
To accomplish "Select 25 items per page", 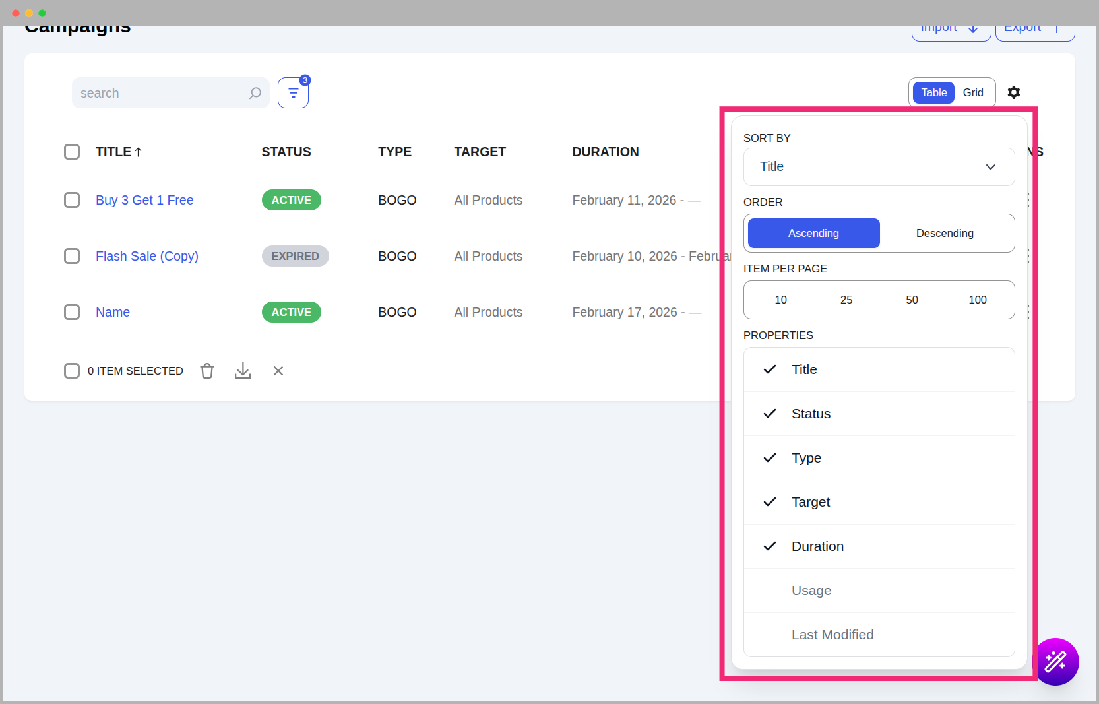I will click(x=846, y=300).
